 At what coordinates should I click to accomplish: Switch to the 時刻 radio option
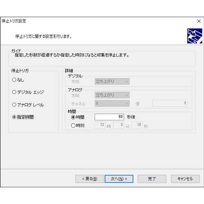(78, 125)
